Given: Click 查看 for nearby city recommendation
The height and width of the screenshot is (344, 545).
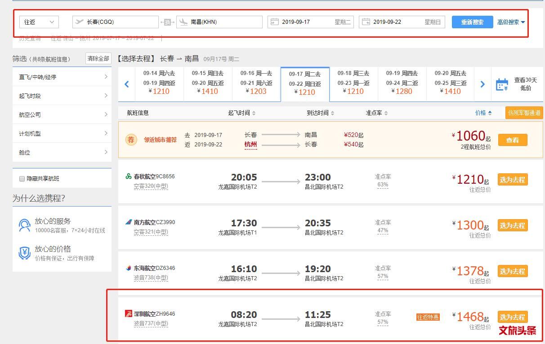Looking at the screenshot, I should tap(513, 140).
